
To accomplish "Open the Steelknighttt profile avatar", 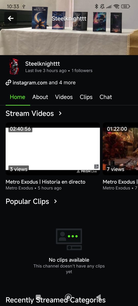I will click(14, 67).
